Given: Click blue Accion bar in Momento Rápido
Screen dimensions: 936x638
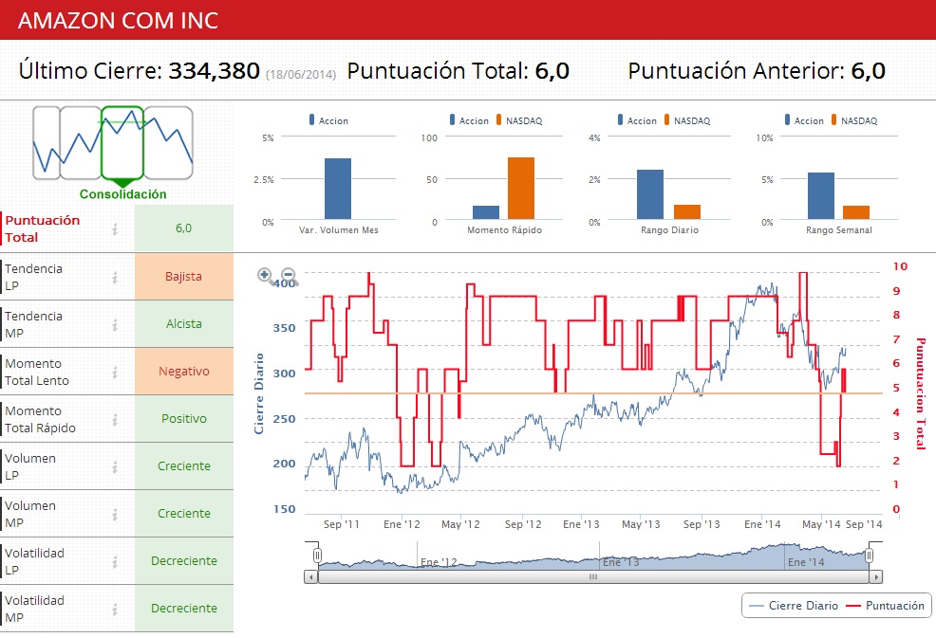Looking at the screenshot, I should tap(486, 212).
